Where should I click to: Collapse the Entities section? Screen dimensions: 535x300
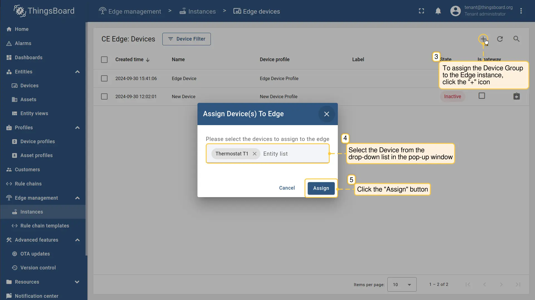pos(77,72)
